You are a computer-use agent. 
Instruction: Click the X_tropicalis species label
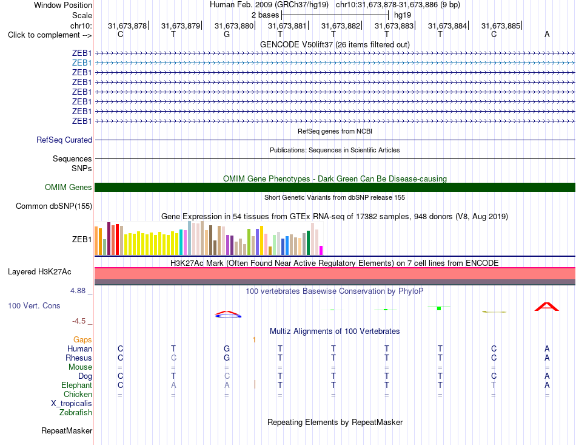(72, 404)
